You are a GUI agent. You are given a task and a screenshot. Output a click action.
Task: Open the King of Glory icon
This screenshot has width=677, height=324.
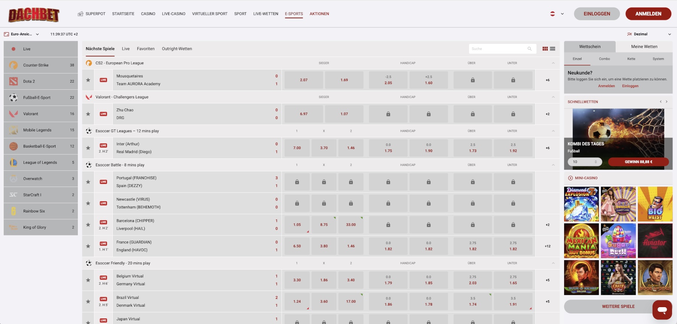coord(14,227)
